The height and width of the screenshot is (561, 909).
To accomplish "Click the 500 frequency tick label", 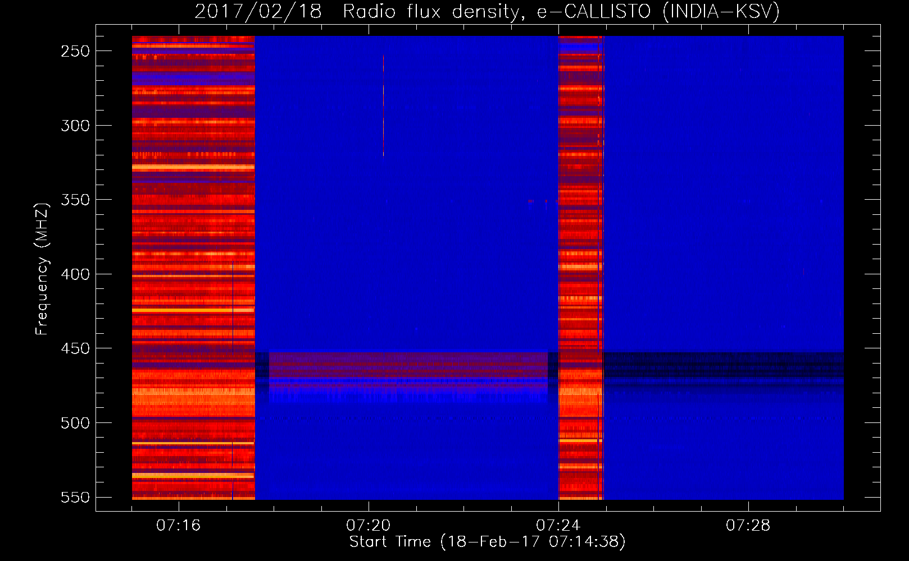I will pyautogui.click(x=75, y=423).
